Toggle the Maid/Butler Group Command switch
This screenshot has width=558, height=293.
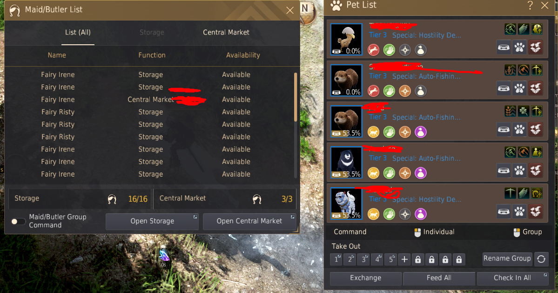18,221
